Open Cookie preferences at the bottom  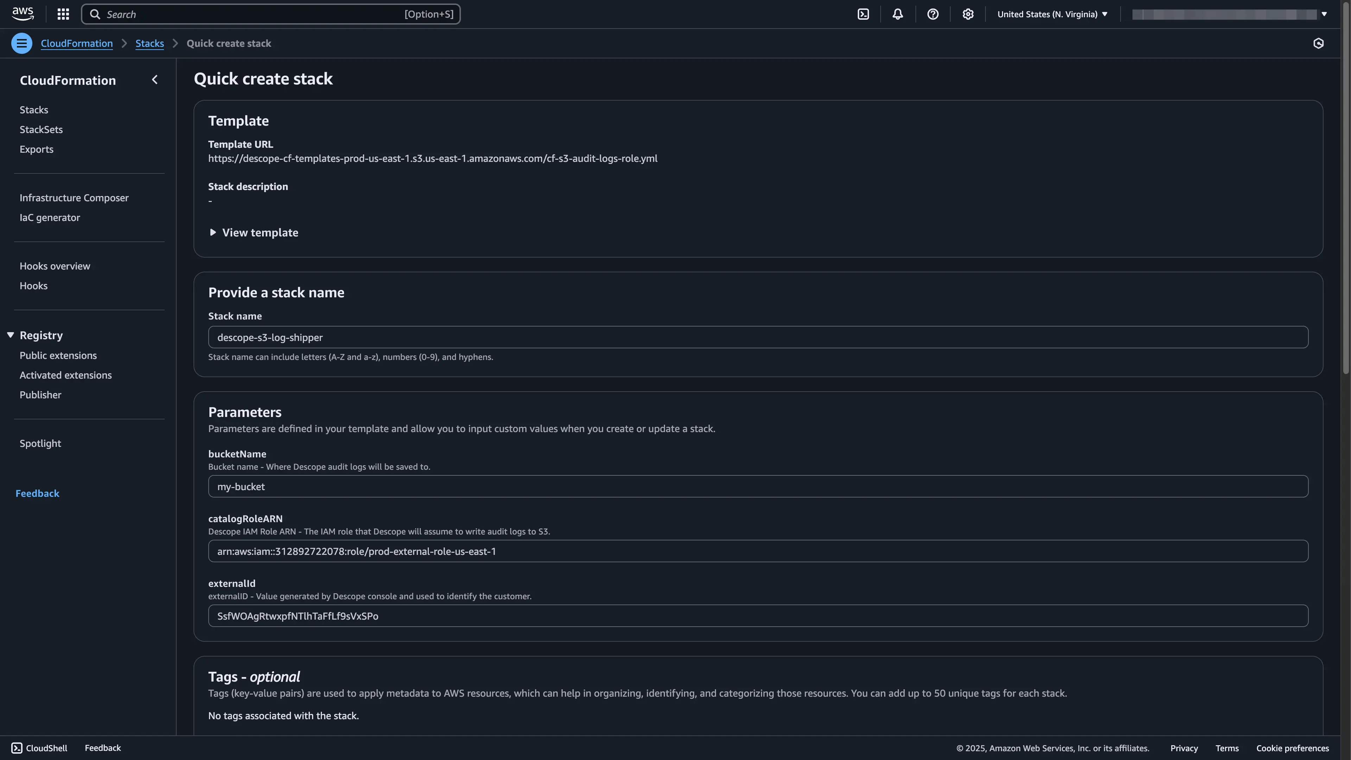tap(1292, 748)
